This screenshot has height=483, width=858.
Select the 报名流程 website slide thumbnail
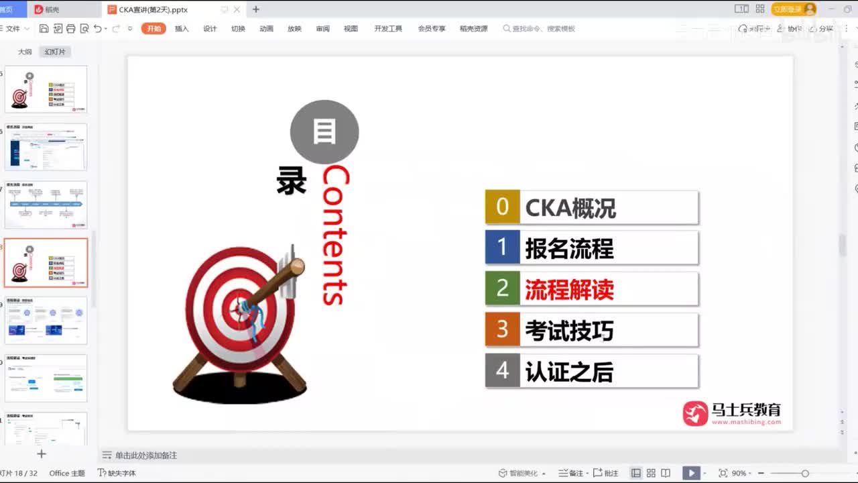coord(46,147)
